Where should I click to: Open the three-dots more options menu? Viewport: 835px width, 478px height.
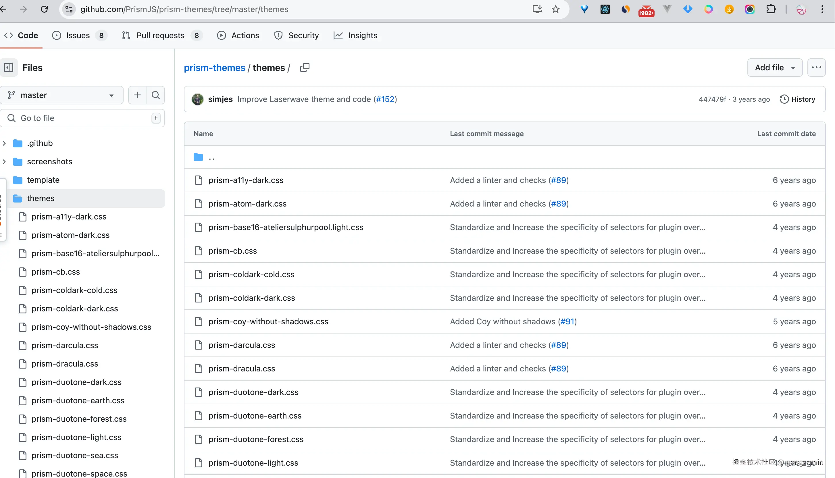(x=816, y=68)
